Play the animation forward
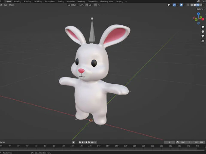The height and width of the screenshot is (154, 206). tap(89, 142)
